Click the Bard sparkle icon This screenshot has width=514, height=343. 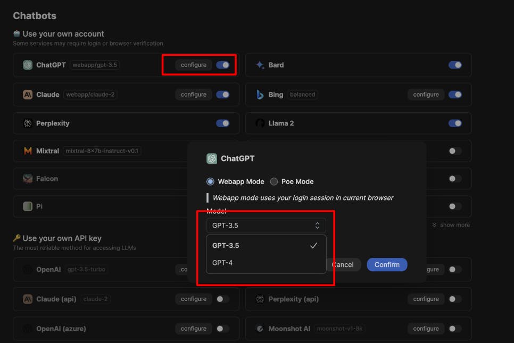coord(260,65)
